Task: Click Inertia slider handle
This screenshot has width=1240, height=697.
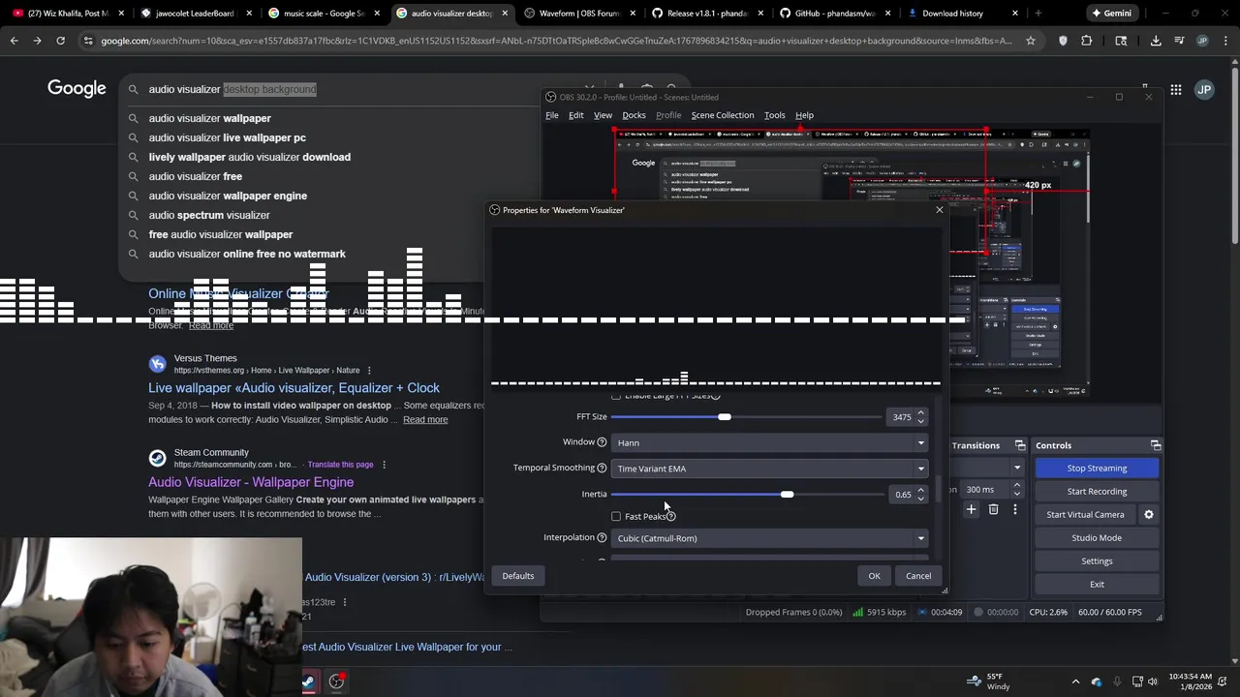Action: 787,495
